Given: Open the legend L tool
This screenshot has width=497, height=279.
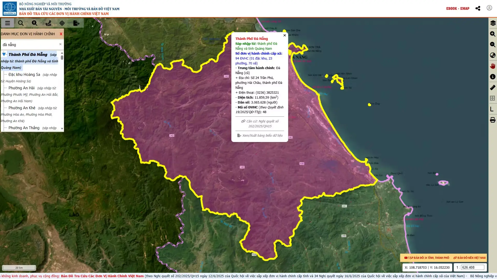Looking at the screenshot, I should (x=492, y=109).
